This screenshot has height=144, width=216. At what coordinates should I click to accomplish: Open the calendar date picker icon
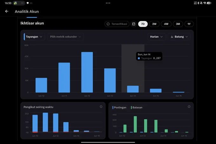coord(134,24)
